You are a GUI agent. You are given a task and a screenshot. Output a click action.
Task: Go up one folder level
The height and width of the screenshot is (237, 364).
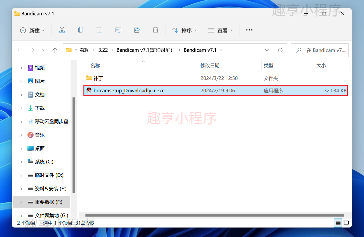[x=55, y=50]
